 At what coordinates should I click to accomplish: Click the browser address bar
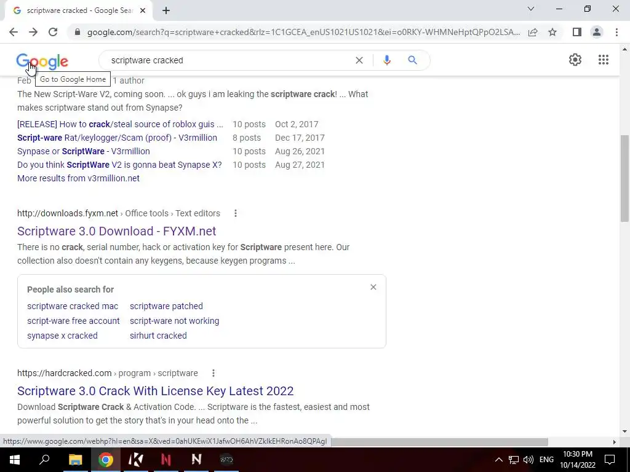pos(303,32)
